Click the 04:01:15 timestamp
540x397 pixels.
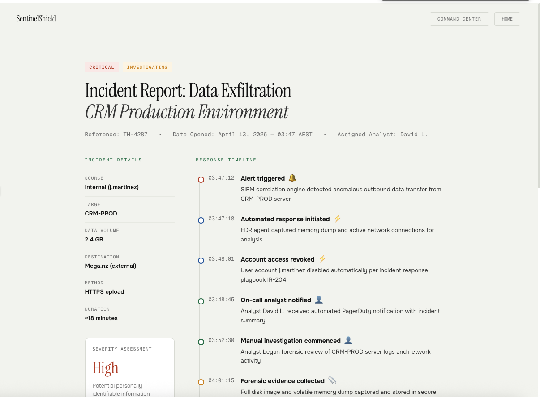click(x=221, y=380)
